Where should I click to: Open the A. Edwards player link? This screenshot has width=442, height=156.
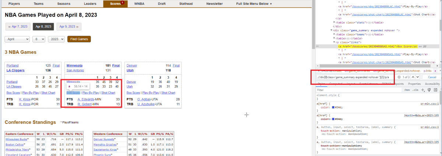coord(86,99)
